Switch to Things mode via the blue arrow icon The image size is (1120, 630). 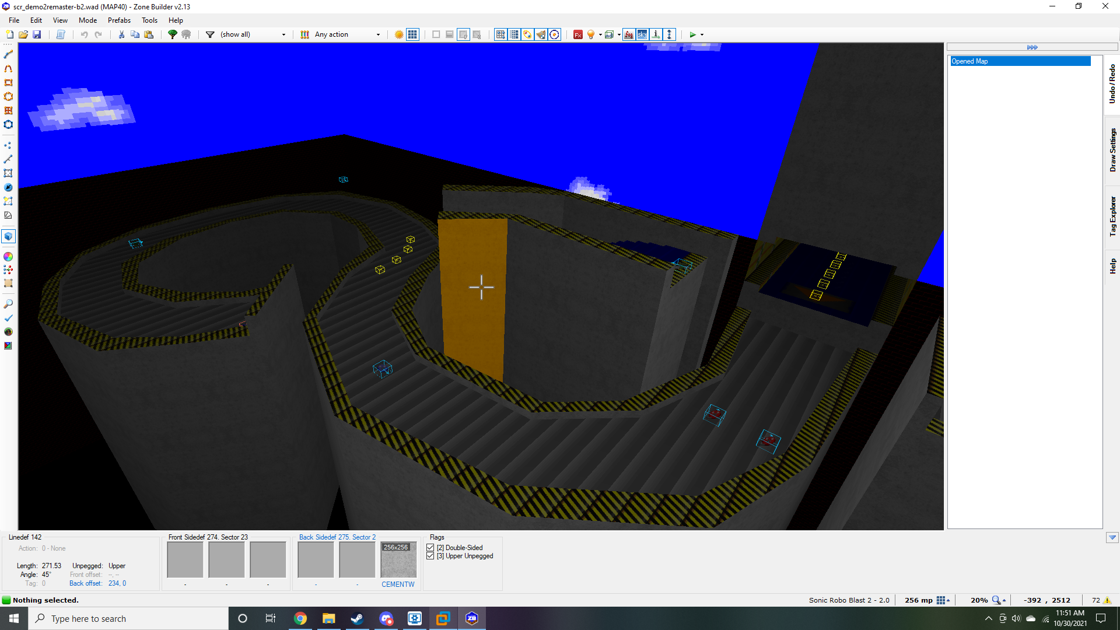pyautogui.click(x=8, y=187)
